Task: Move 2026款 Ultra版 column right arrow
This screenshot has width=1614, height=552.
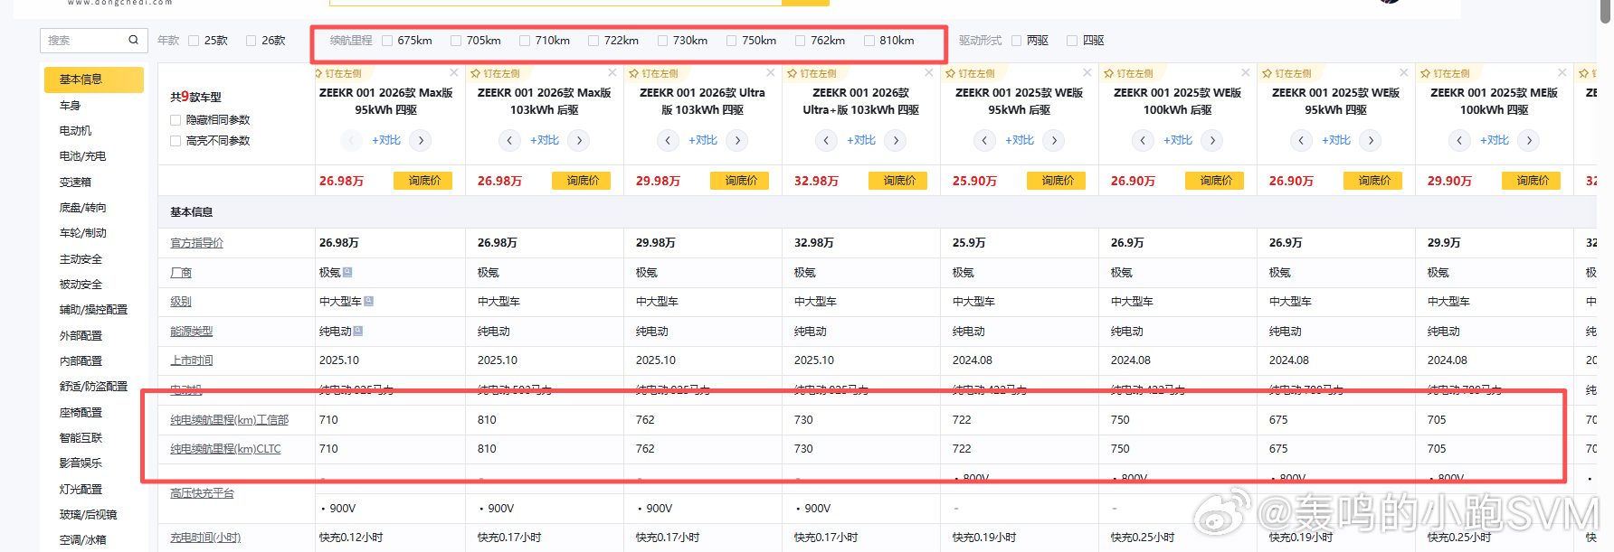Action: tap(737, 140)
